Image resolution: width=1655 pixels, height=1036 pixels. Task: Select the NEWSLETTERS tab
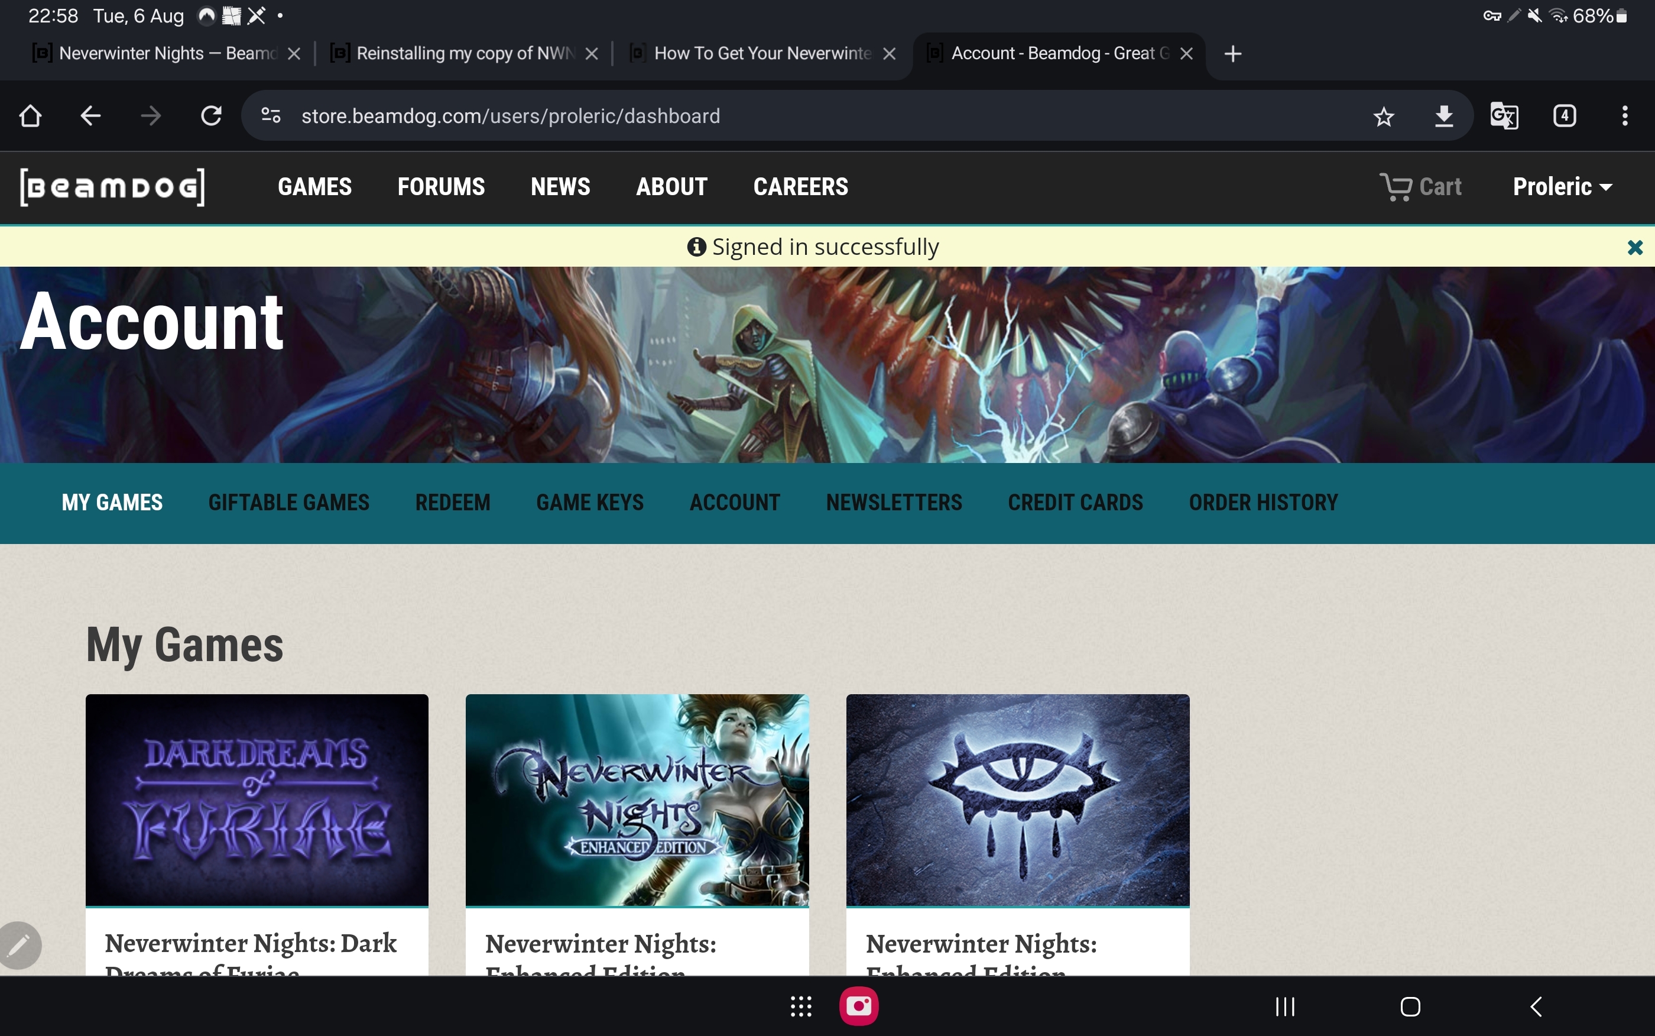[x=894, y=502]
